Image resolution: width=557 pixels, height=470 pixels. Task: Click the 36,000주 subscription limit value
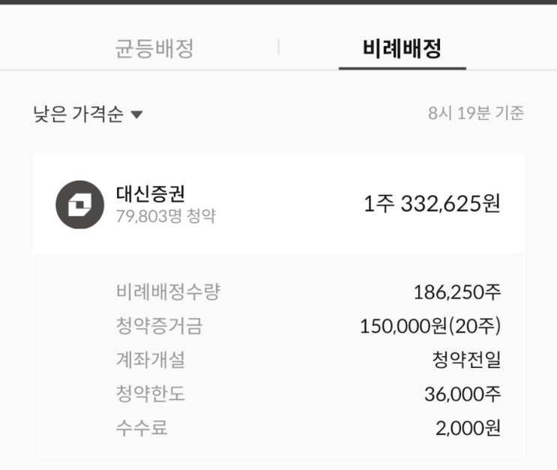pyautogui.click(x=463, y=394)
